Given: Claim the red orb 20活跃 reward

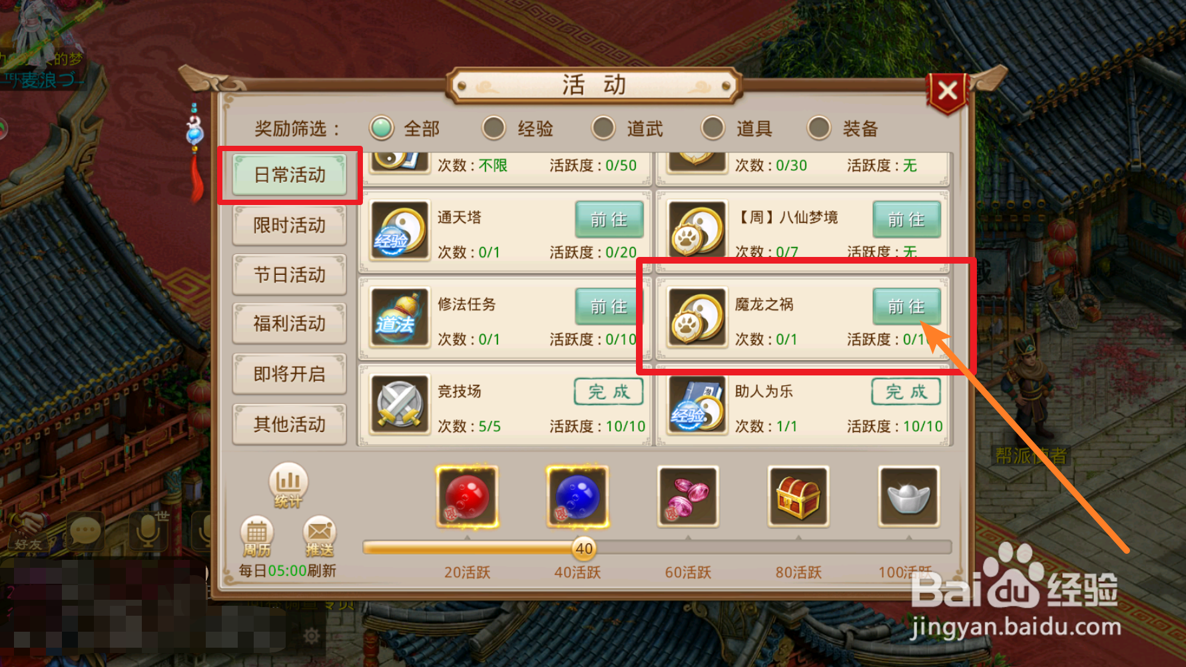Looking at the screenshot, I should [467, 497].
